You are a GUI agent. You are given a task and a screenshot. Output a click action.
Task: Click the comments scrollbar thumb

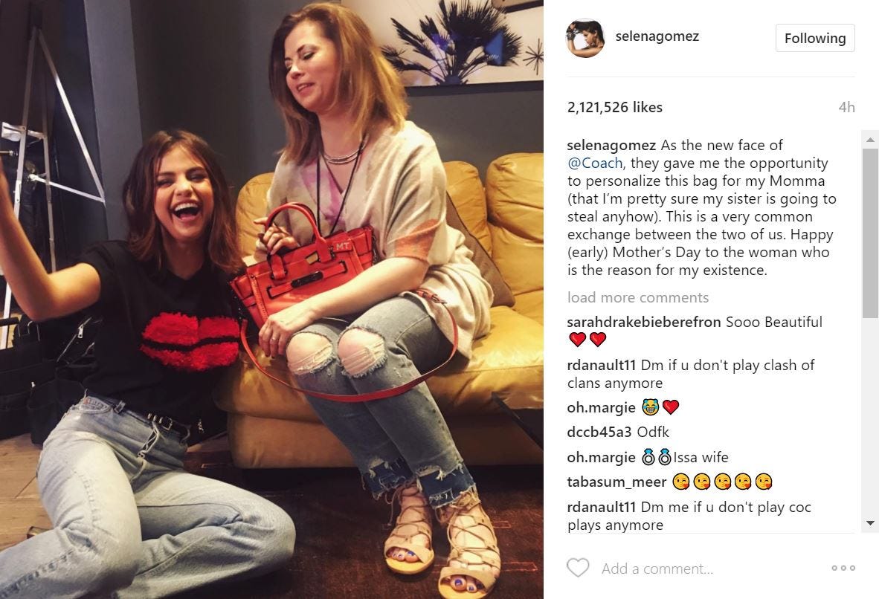tap(870, 233)
